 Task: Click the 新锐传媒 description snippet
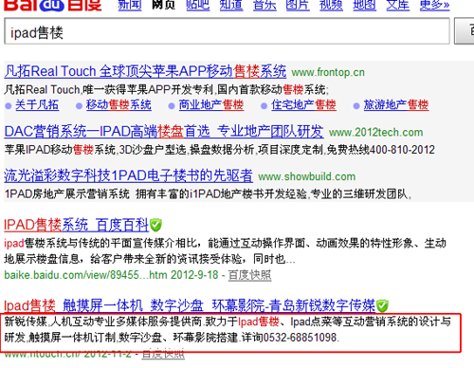pyautogui.click(x=228, y=330)
